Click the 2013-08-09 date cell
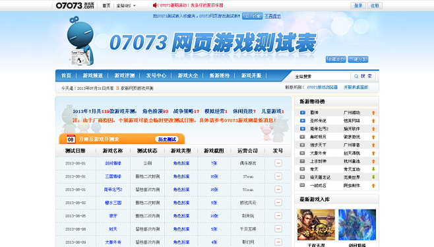 [76, 242]
